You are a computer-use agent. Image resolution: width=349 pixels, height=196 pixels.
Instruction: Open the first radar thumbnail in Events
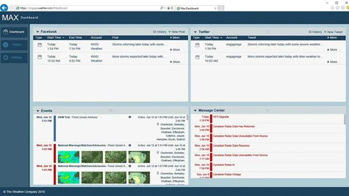[x=69, y=157]
